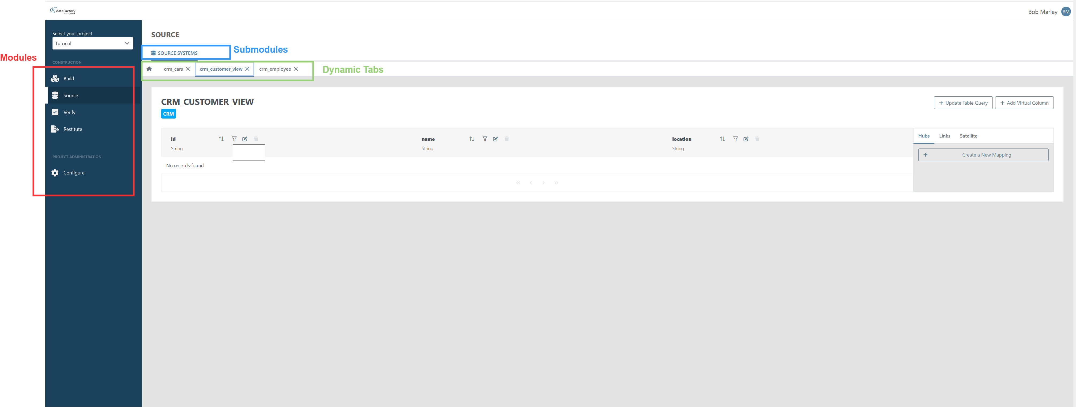Viewport: 1076px width, 407px height.
Task: Click the BM user avatar
Action: coord(1066,12)
